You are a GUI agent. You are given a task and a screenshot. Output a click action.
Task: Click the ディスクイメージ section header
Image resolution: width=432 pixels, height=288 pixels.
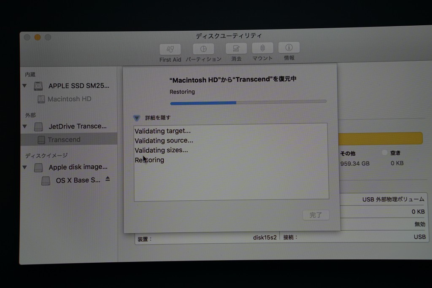[46, 156]
